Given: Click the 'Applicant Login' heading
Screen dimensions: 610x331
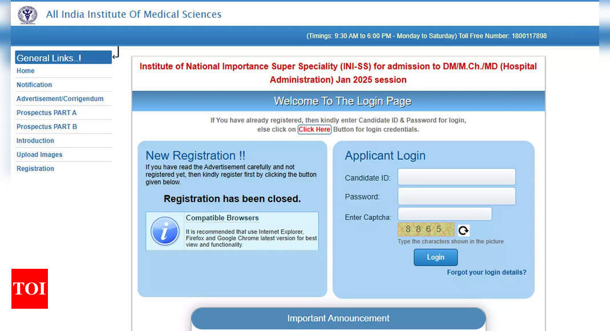Looking at the screenshot, I should 385,156.
